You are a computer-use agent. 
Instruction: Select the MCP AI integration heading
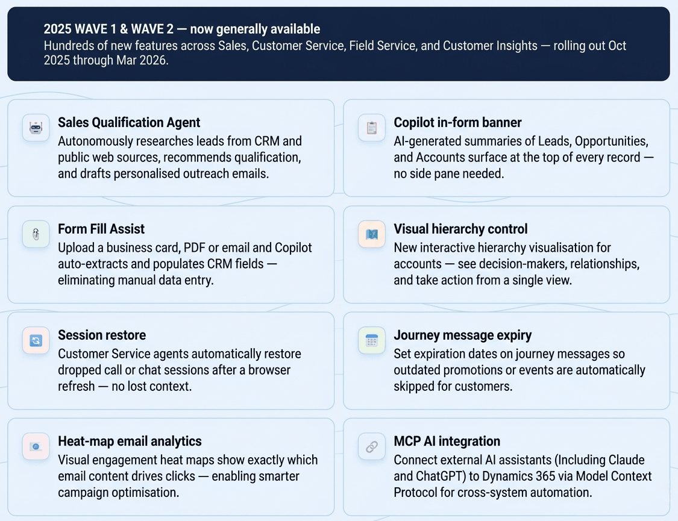coord(447,441)
